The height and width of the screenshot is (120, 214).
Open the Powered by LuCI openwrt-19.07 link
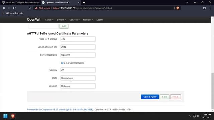(60, 110)
